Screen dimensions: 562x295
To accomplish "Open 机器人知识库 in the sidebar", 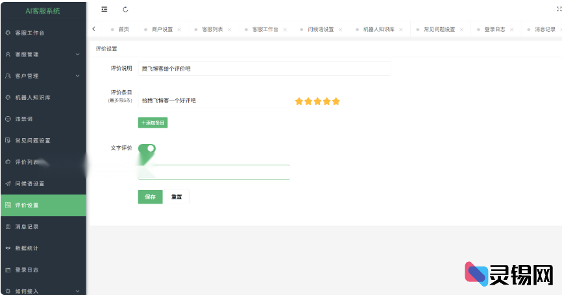I will tap(43, 97).
